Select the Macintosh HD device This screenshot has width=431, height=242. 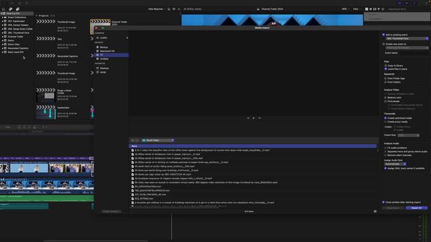point(107,51)
